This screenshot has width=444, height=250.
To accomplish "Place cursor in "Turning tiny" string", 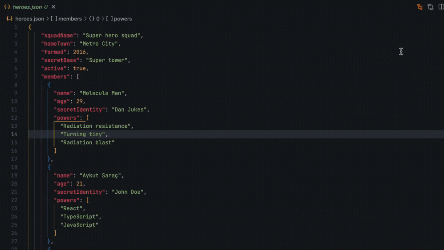I will pyautogui.click(x=83, y=134).
